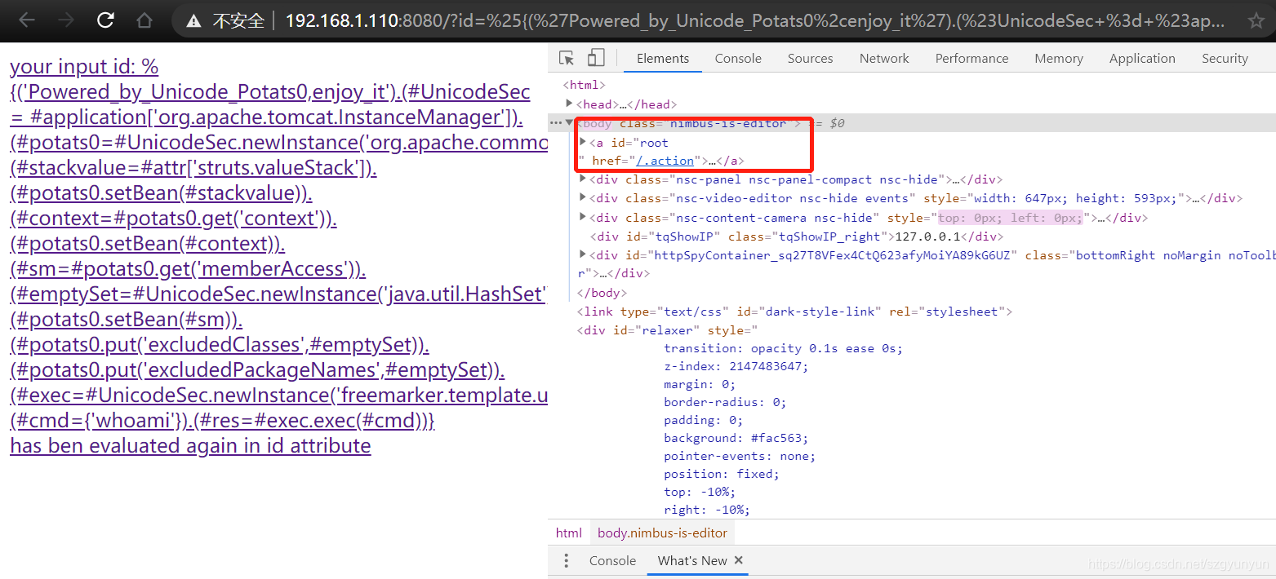Activate the DevTools inspect element picker
The image size is (1276, 579).
click(x=567, y=58)
